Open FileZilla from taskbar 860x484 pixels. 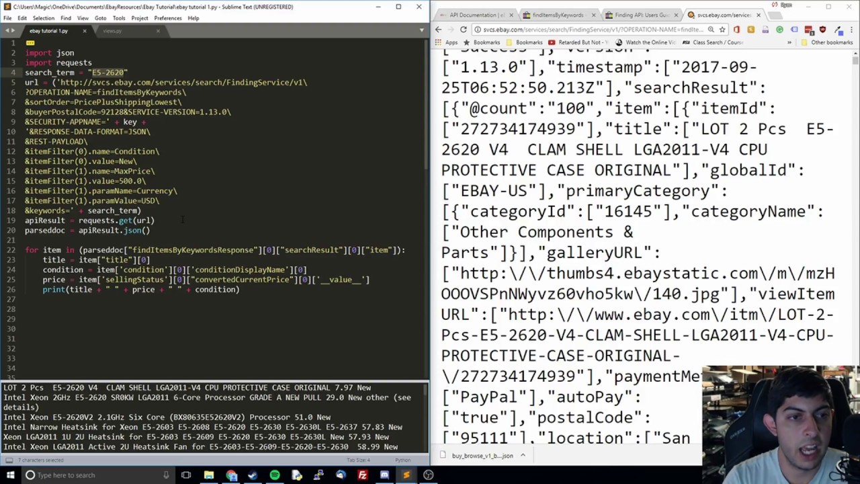(363, 475)
